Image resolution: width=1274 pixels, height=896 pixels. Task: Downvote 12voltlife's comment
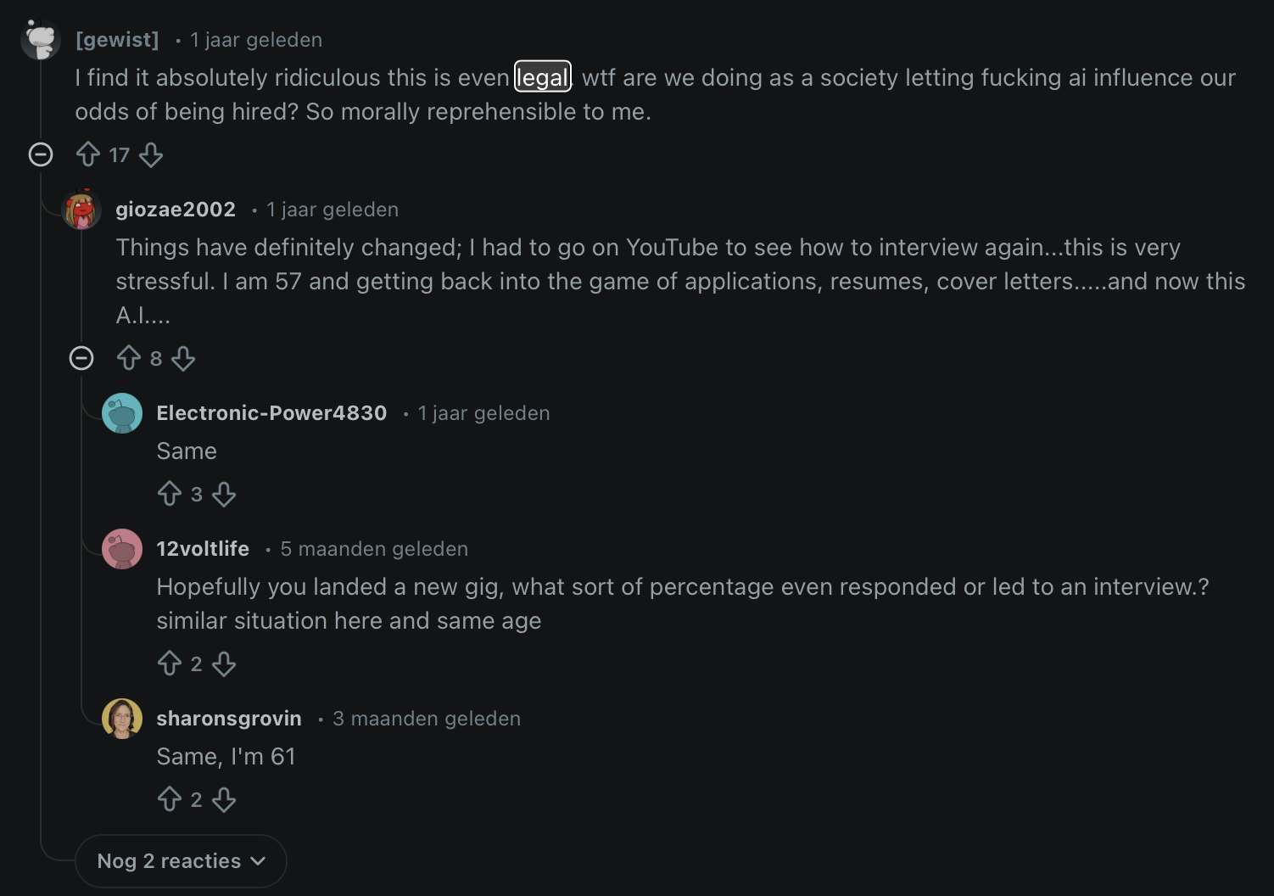point(224,664)
